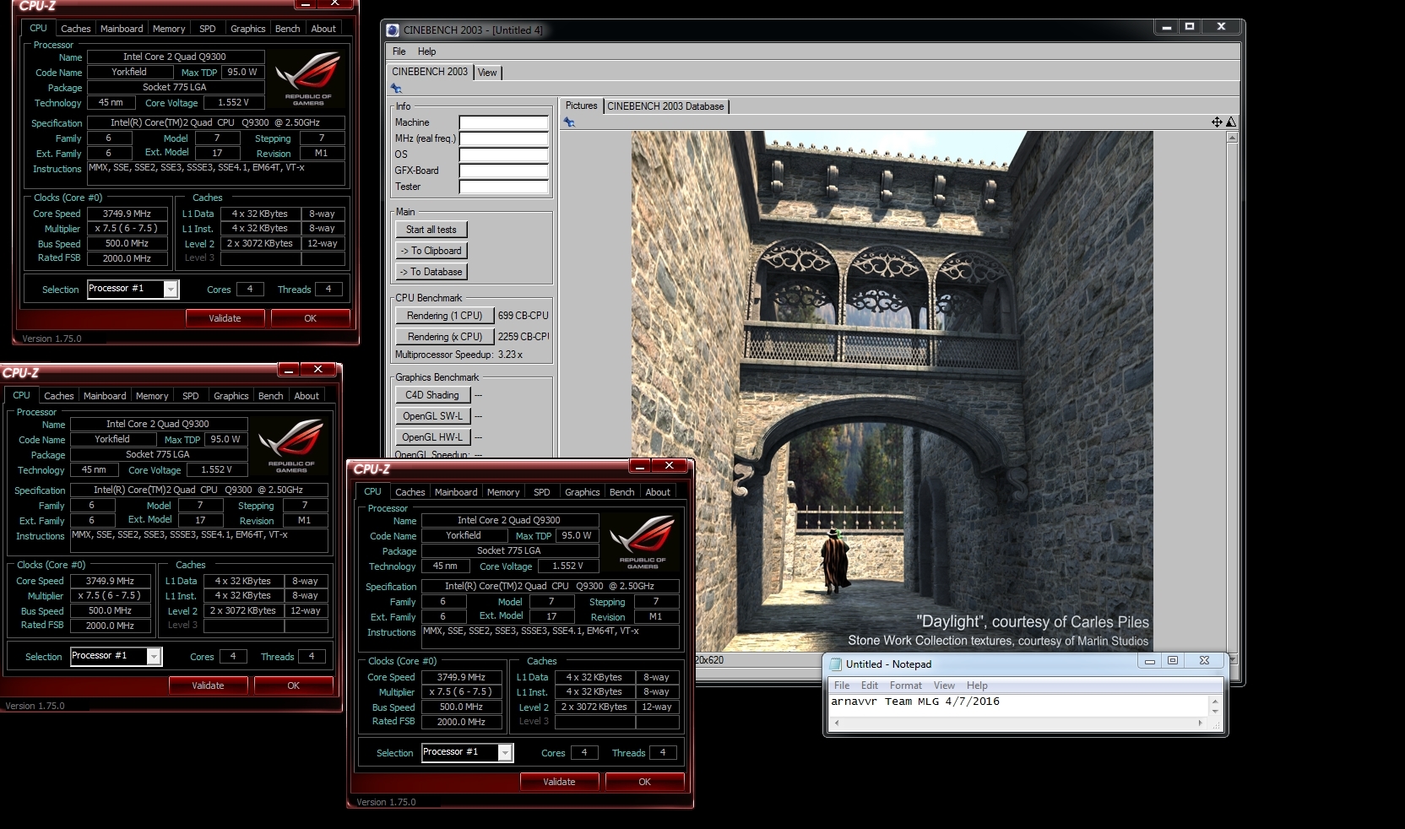Click the "699 CB-CPU" single render score
The image size is (1405, 829).
[523, 316]
